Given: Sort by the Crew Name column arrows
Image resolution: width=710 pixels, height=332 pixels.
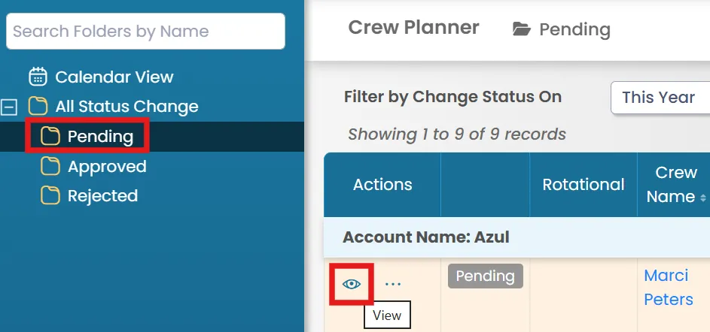Looking at the screenshot, I should (x=702, y=198).
